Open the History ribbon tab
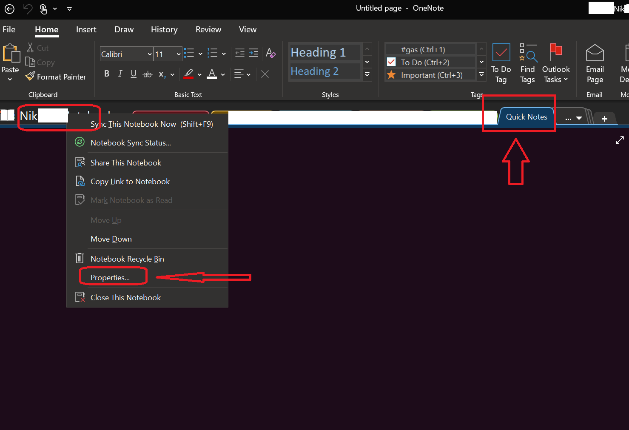Screen dimensions: 629x430 pyautogui.click(x=164, y=29)
